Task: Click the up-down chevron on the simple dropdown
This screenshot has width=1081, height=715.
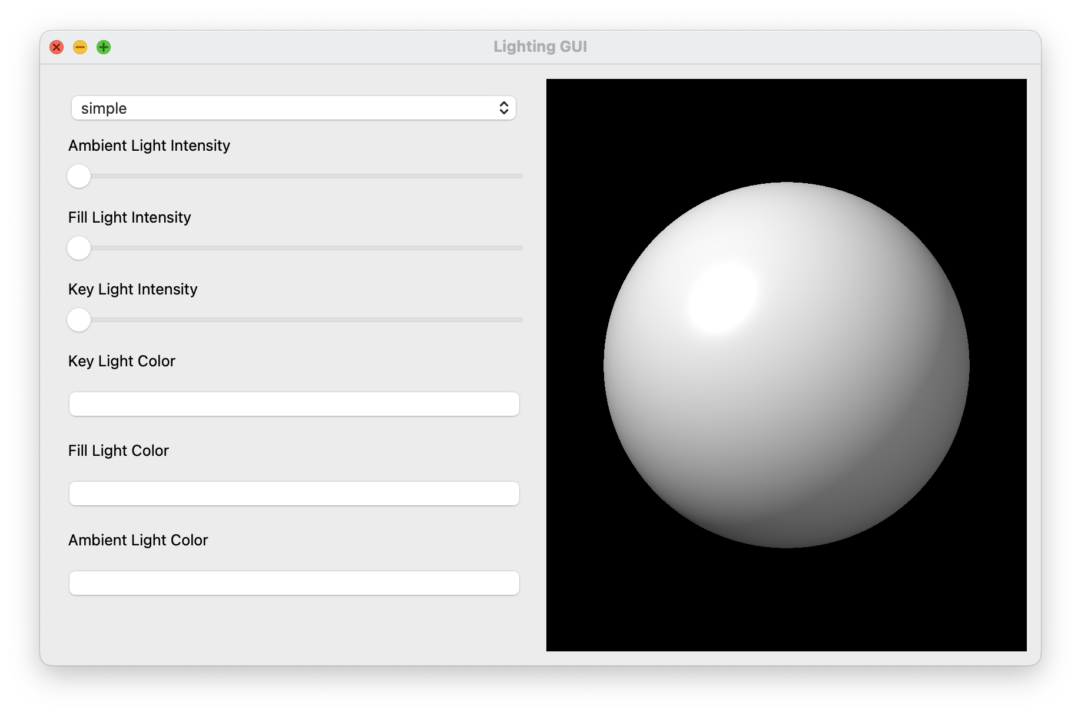Action: pyautogui.click(x=503, y=108)
